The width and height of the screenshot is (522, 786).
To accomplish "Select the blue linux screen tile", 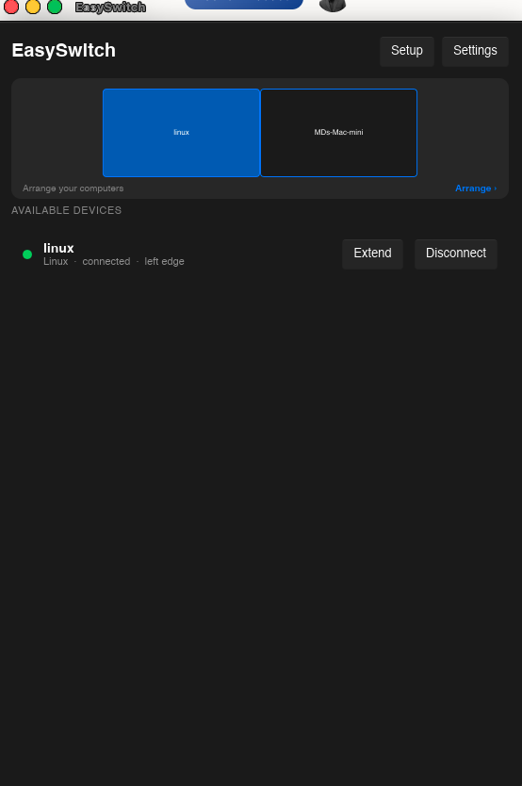I will point(181,133).
